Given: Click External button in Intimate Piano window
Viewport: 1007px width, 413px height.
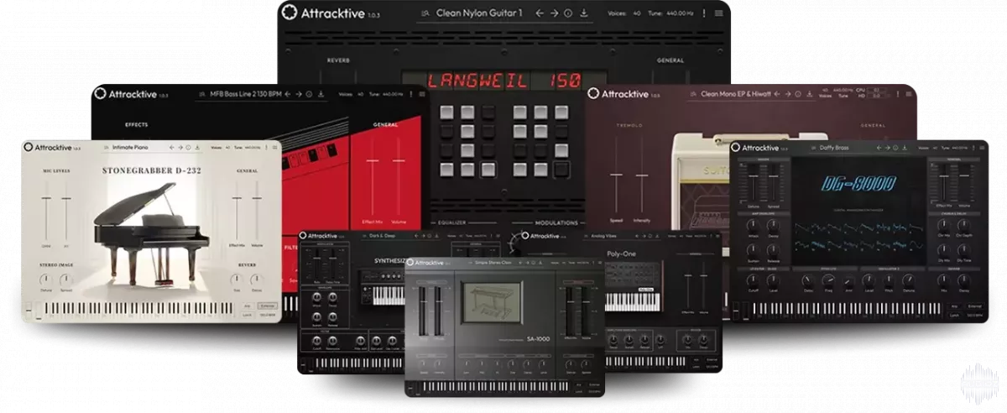Looking at the screenshot, I should pos(267,306).
